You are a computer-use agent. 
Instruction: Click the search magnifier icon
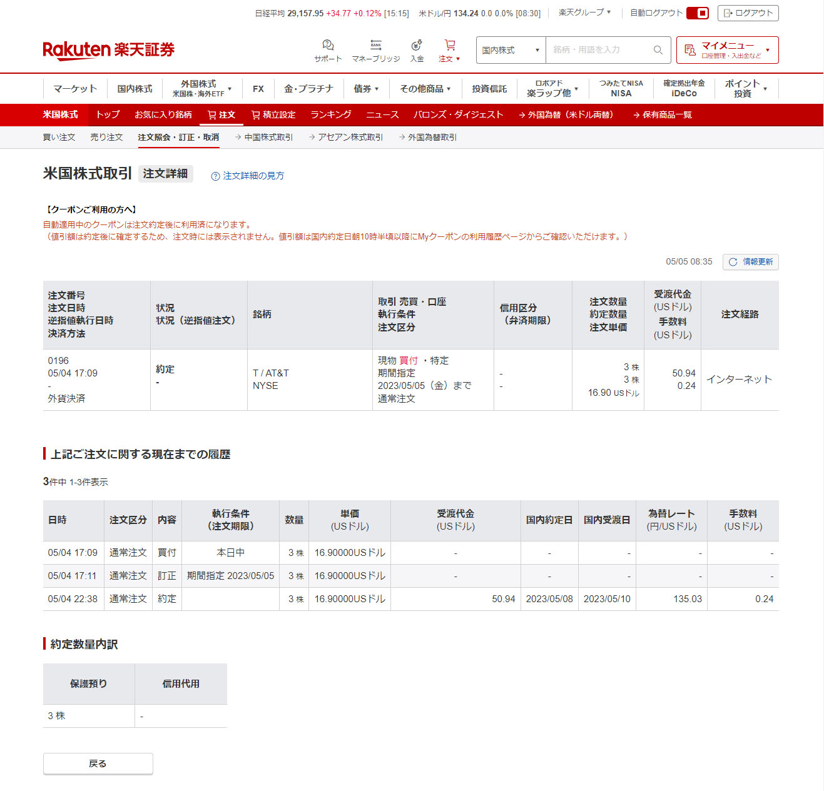[x=658, y=50]
